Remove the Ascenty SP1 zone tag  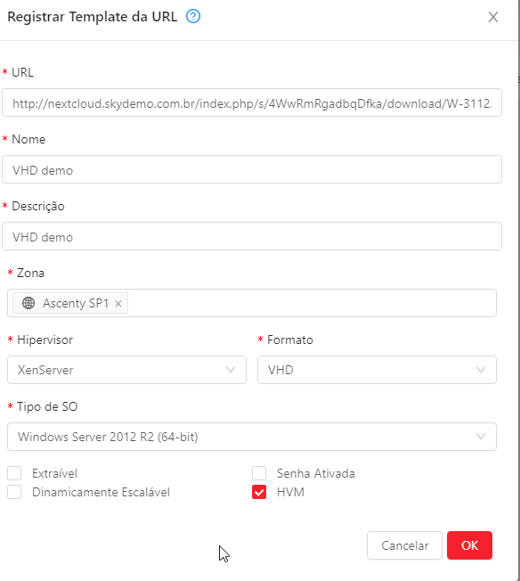click(118, 304)
